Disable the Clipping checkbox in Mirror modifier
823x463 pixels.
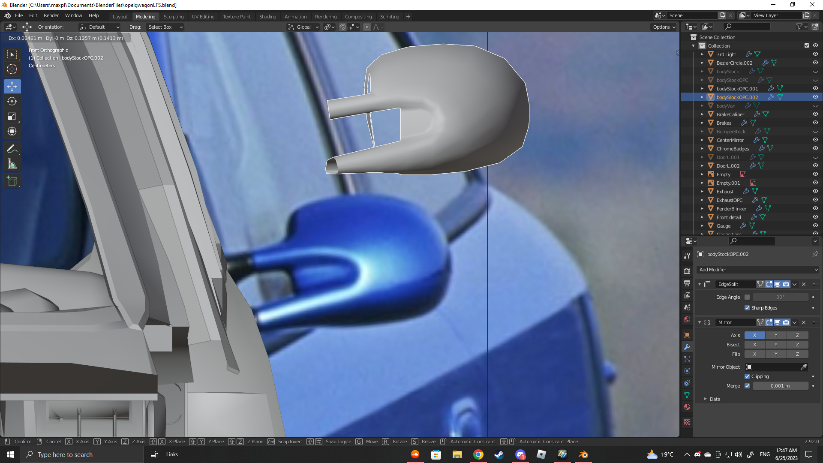(x=747, y=376)
